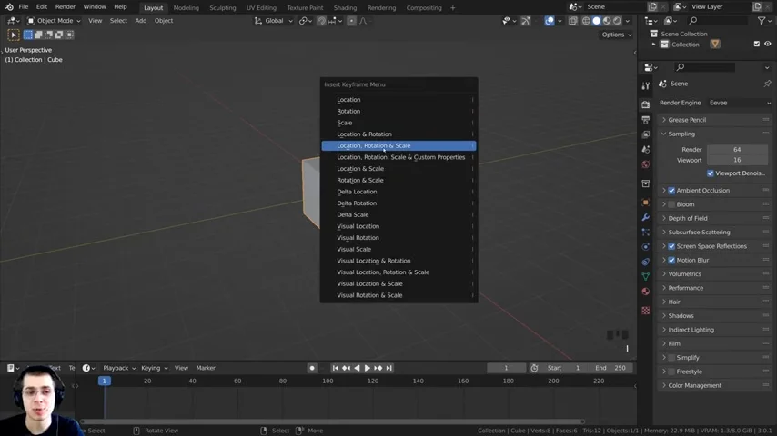777x436 pixels.
Task: Disable Ambient Occlusion checkbox
Action: 671,190
